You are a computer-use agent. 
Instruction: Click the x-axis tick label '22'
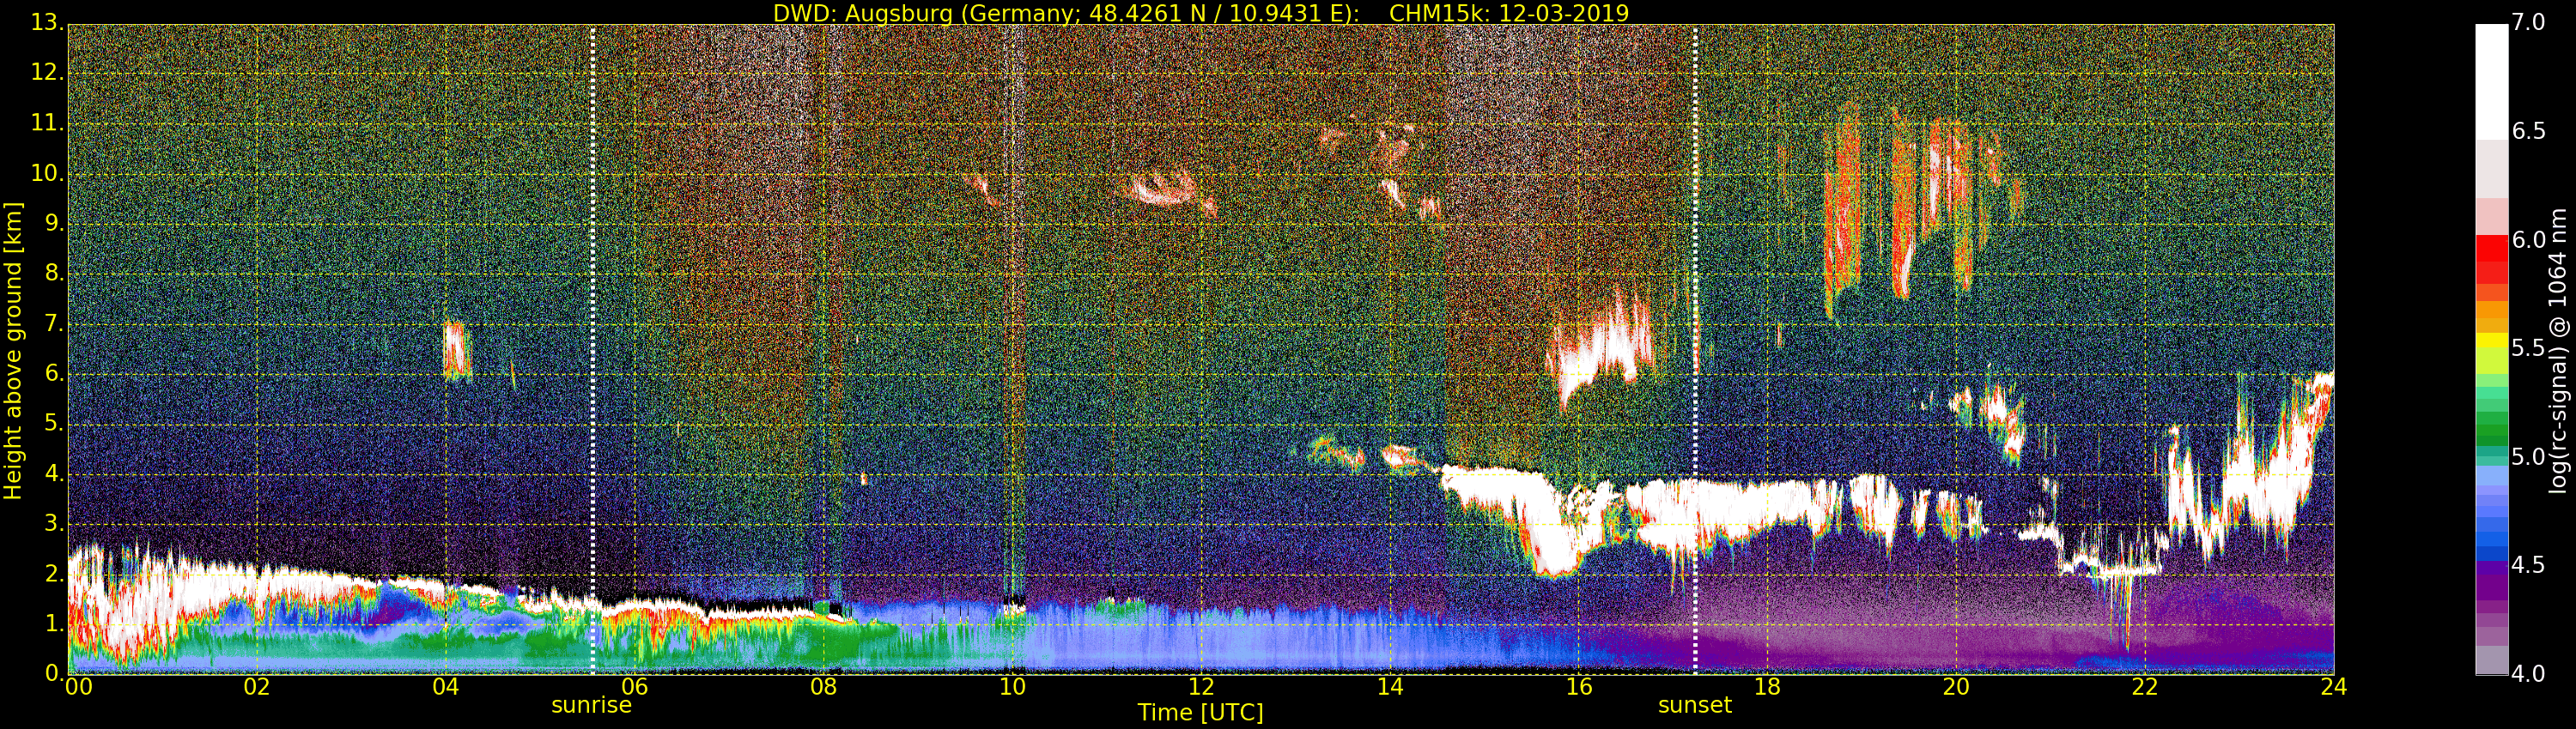(2145, 687)
